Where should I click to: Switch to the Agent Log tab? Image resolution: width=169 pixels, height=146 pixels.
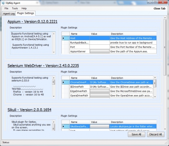[x=9, y=14]
